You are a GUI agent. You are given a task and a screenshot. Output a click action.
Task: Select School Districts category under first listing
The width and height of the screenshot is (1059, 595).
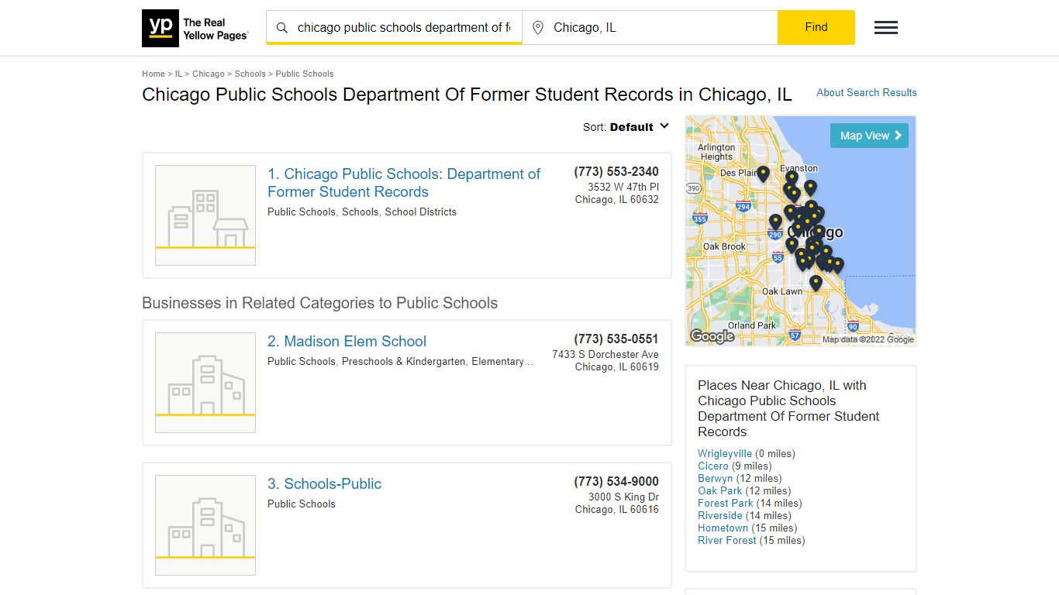(421, 212)
